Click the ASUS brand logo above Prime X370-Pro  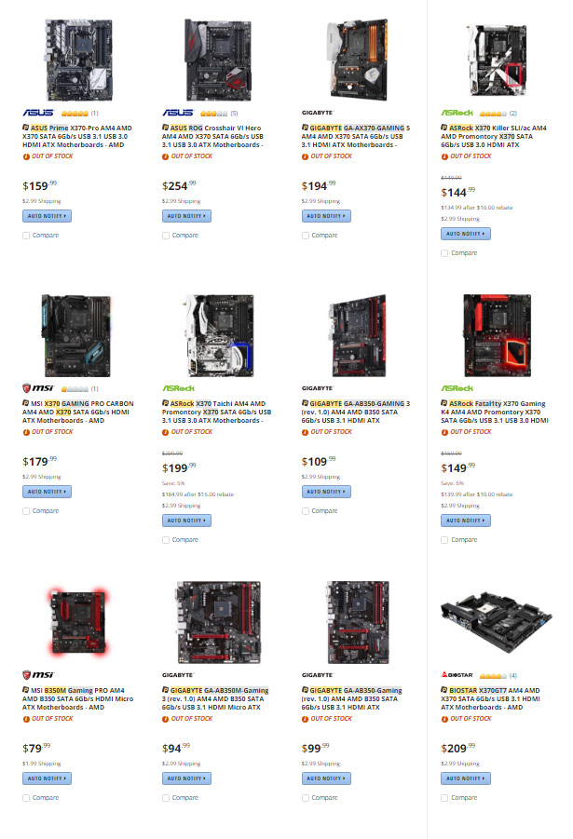(38, 113)
